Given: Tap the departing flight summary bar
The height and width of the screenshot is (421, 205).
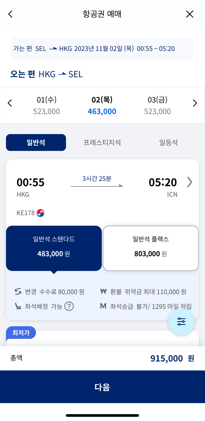Looking at the screenshot, I should click(102, 49).
